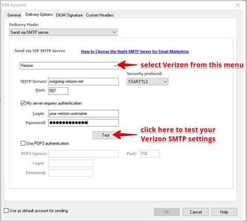Close the Edit Account dialog
This screenshot has width=247, height=222.
[x=238, y=5]
